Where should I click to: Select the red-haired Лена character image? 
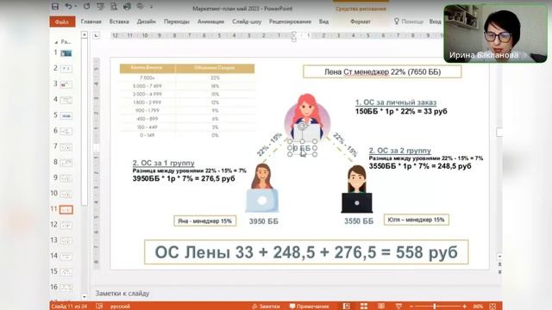tap(307, 116)
